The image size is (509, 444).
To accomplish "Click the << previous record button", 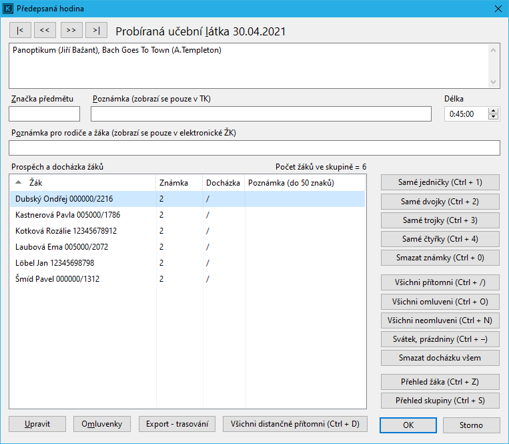I will [x=45, y=31].
